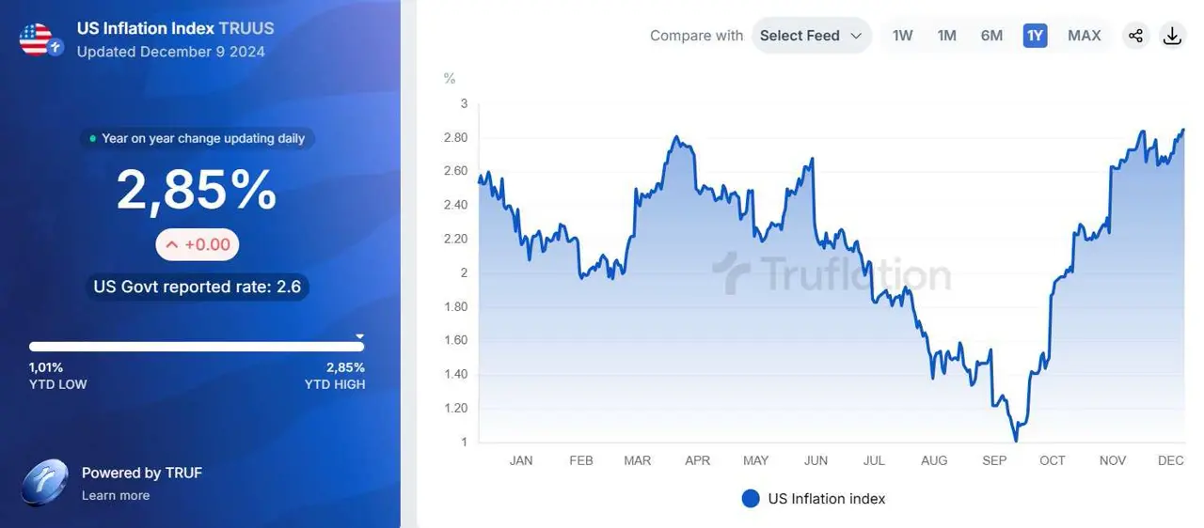
Task: Open the Select Feed dropdown
Action: 810,36
